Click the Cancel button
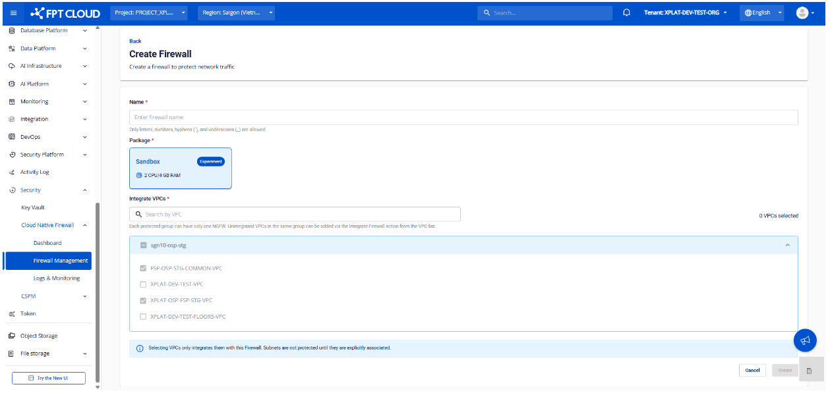Viewport: 828px width, 395px height. click(752, 371)
